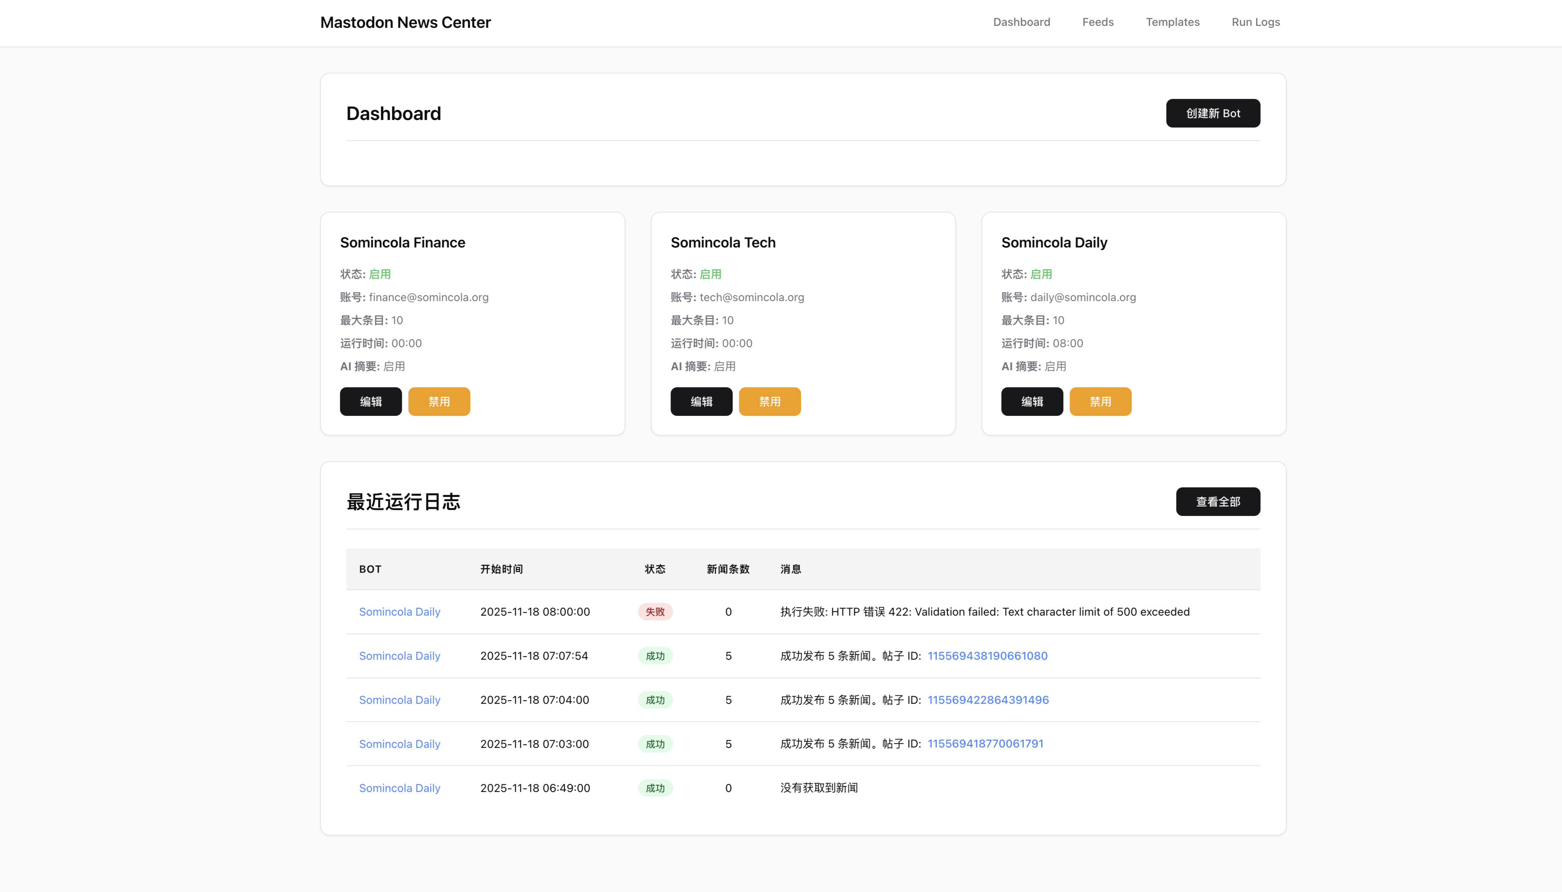The height and width of the screenshot is (892, 1562).
Task: Open post ID 115569422864391496
Action: [988, 700]
